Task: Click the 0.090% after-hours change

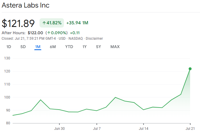Action: (x=56, y=33)
